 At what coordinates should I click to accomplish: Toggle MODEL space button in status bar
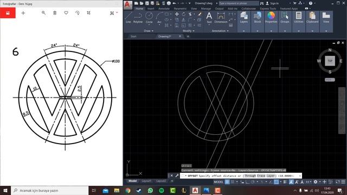pos(219,182)
